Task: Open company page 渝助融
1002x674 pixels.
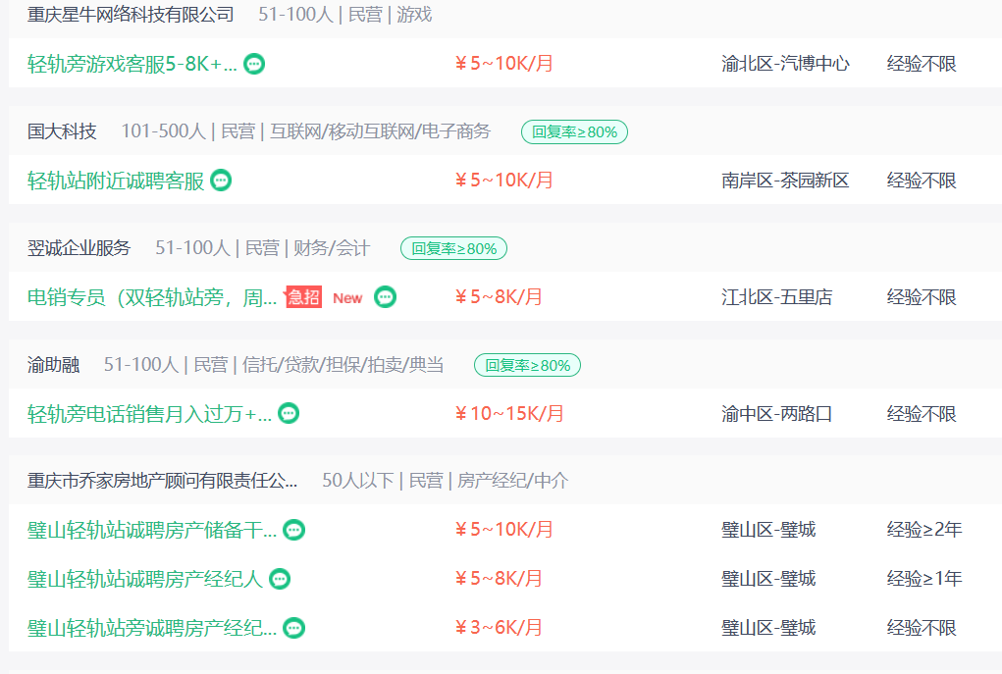Action: point(54,365)
